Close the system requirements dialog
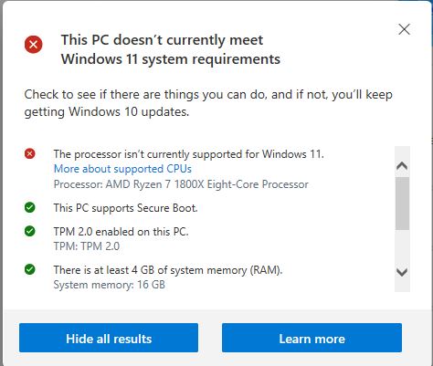 tap(404, 29)
